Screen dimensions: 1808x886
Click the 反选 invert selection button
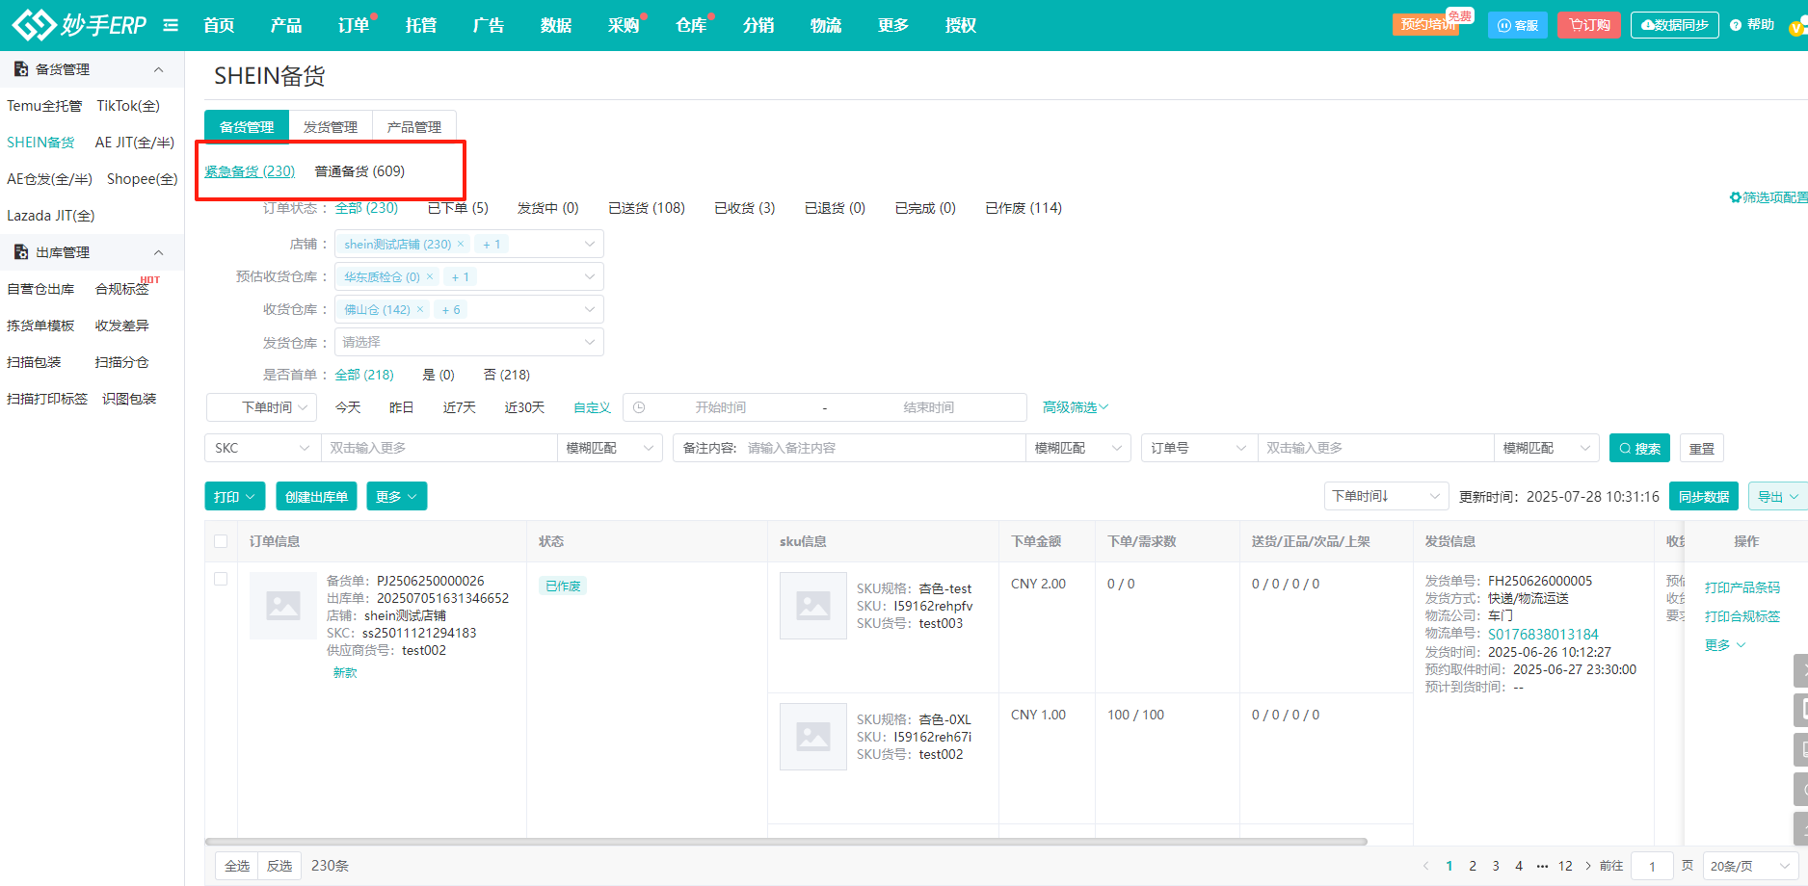[279, 866]
